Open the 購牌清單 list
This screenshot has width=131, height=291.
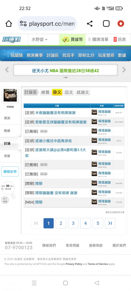click(x=98, y=40)
